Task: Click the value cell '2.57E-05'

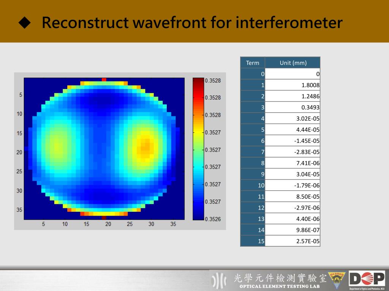Action: (x=293, y=241)
